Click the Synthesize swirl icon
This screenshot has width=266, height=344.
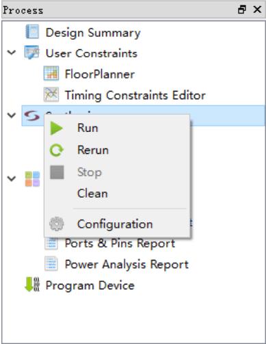[32, 116]
